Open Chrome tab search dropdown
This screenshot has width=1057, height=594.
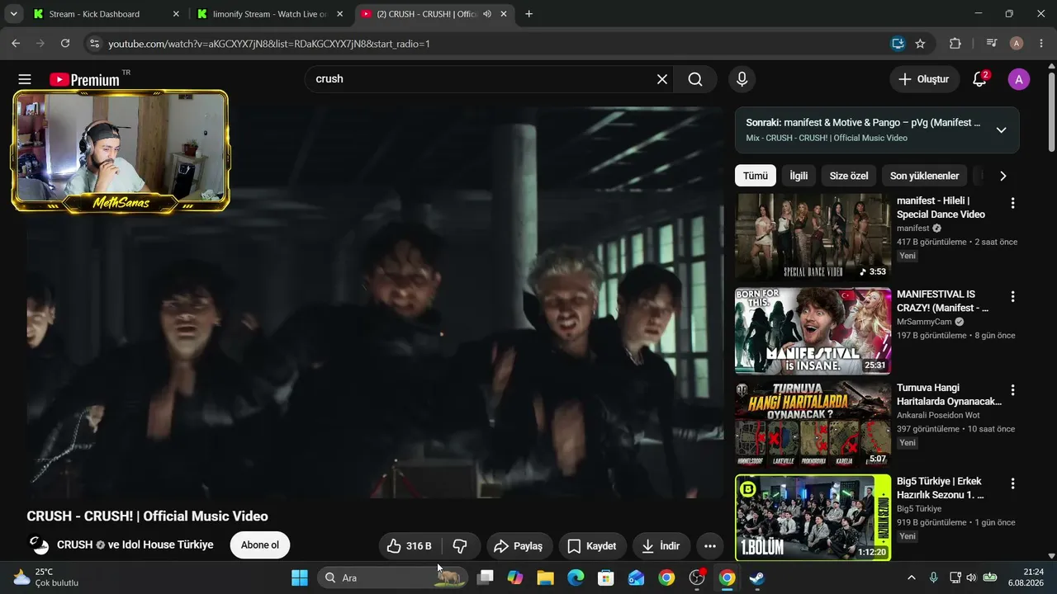pos(14,14)
